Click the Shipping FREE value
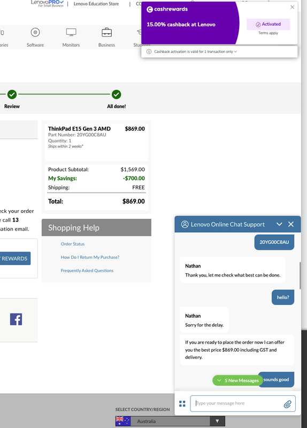 (139, 188)
